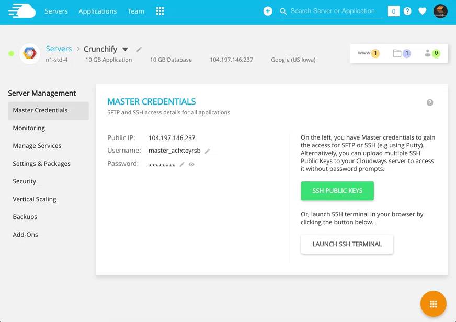Edit server name with pencil icon

point(139,49)
